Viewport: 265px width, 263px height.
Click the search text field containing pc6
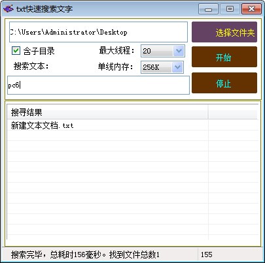(98, 85)
